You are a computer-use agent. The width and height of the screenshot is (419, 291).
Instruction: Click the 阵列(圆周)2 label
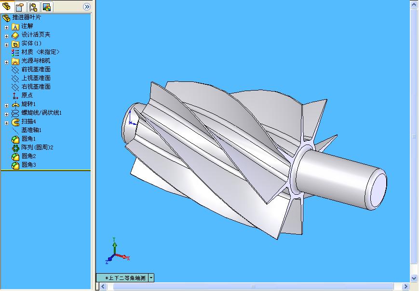click(38, 147)
